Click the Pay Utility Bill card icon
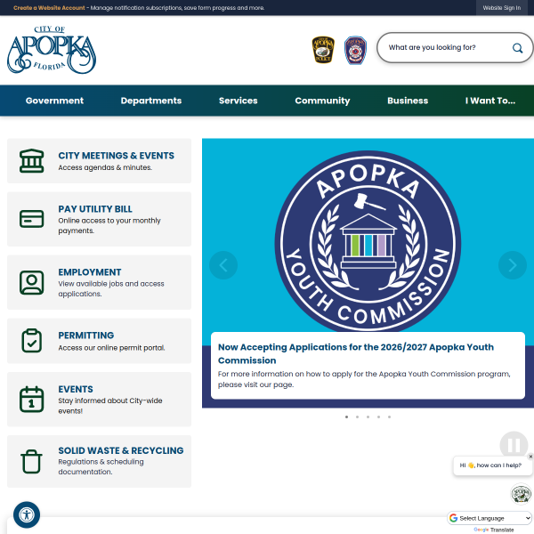 click(x=32, y=219)
